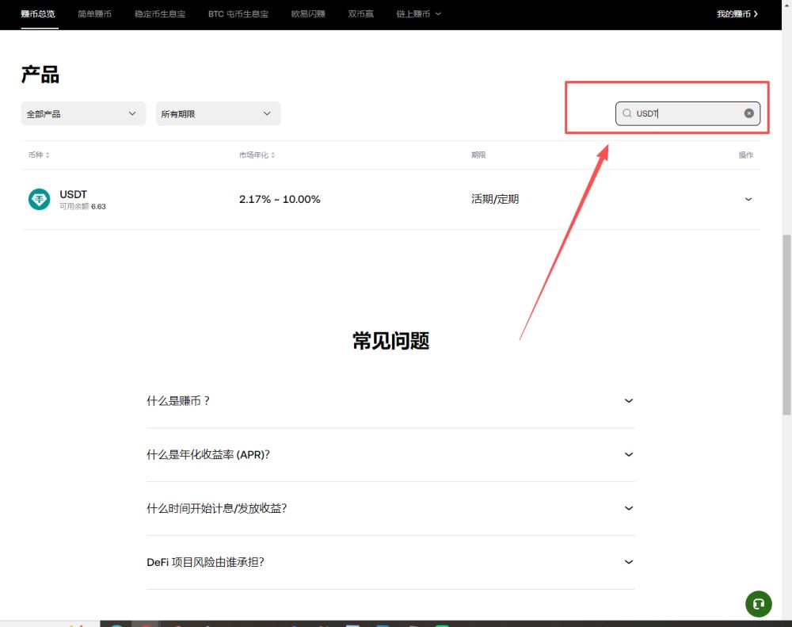Switch to the 双币赢 tab
Screen dimensions: 792x627
[x=360, y=14]
